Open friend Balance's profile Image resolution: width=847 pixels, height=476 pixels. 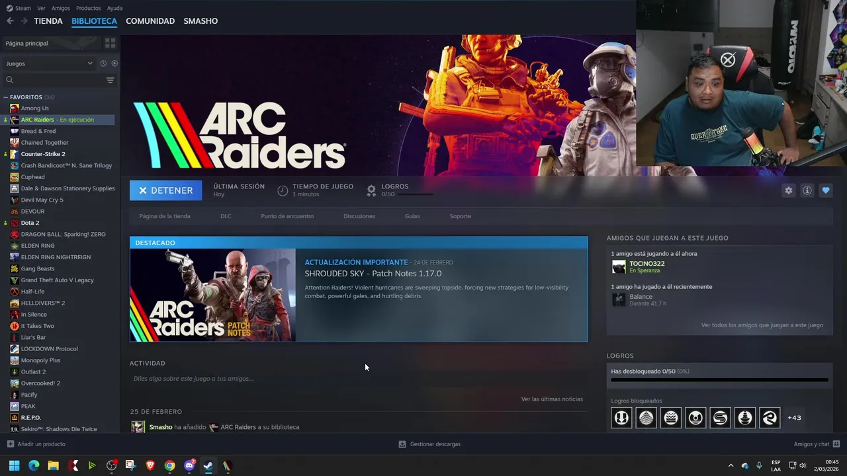641,297
